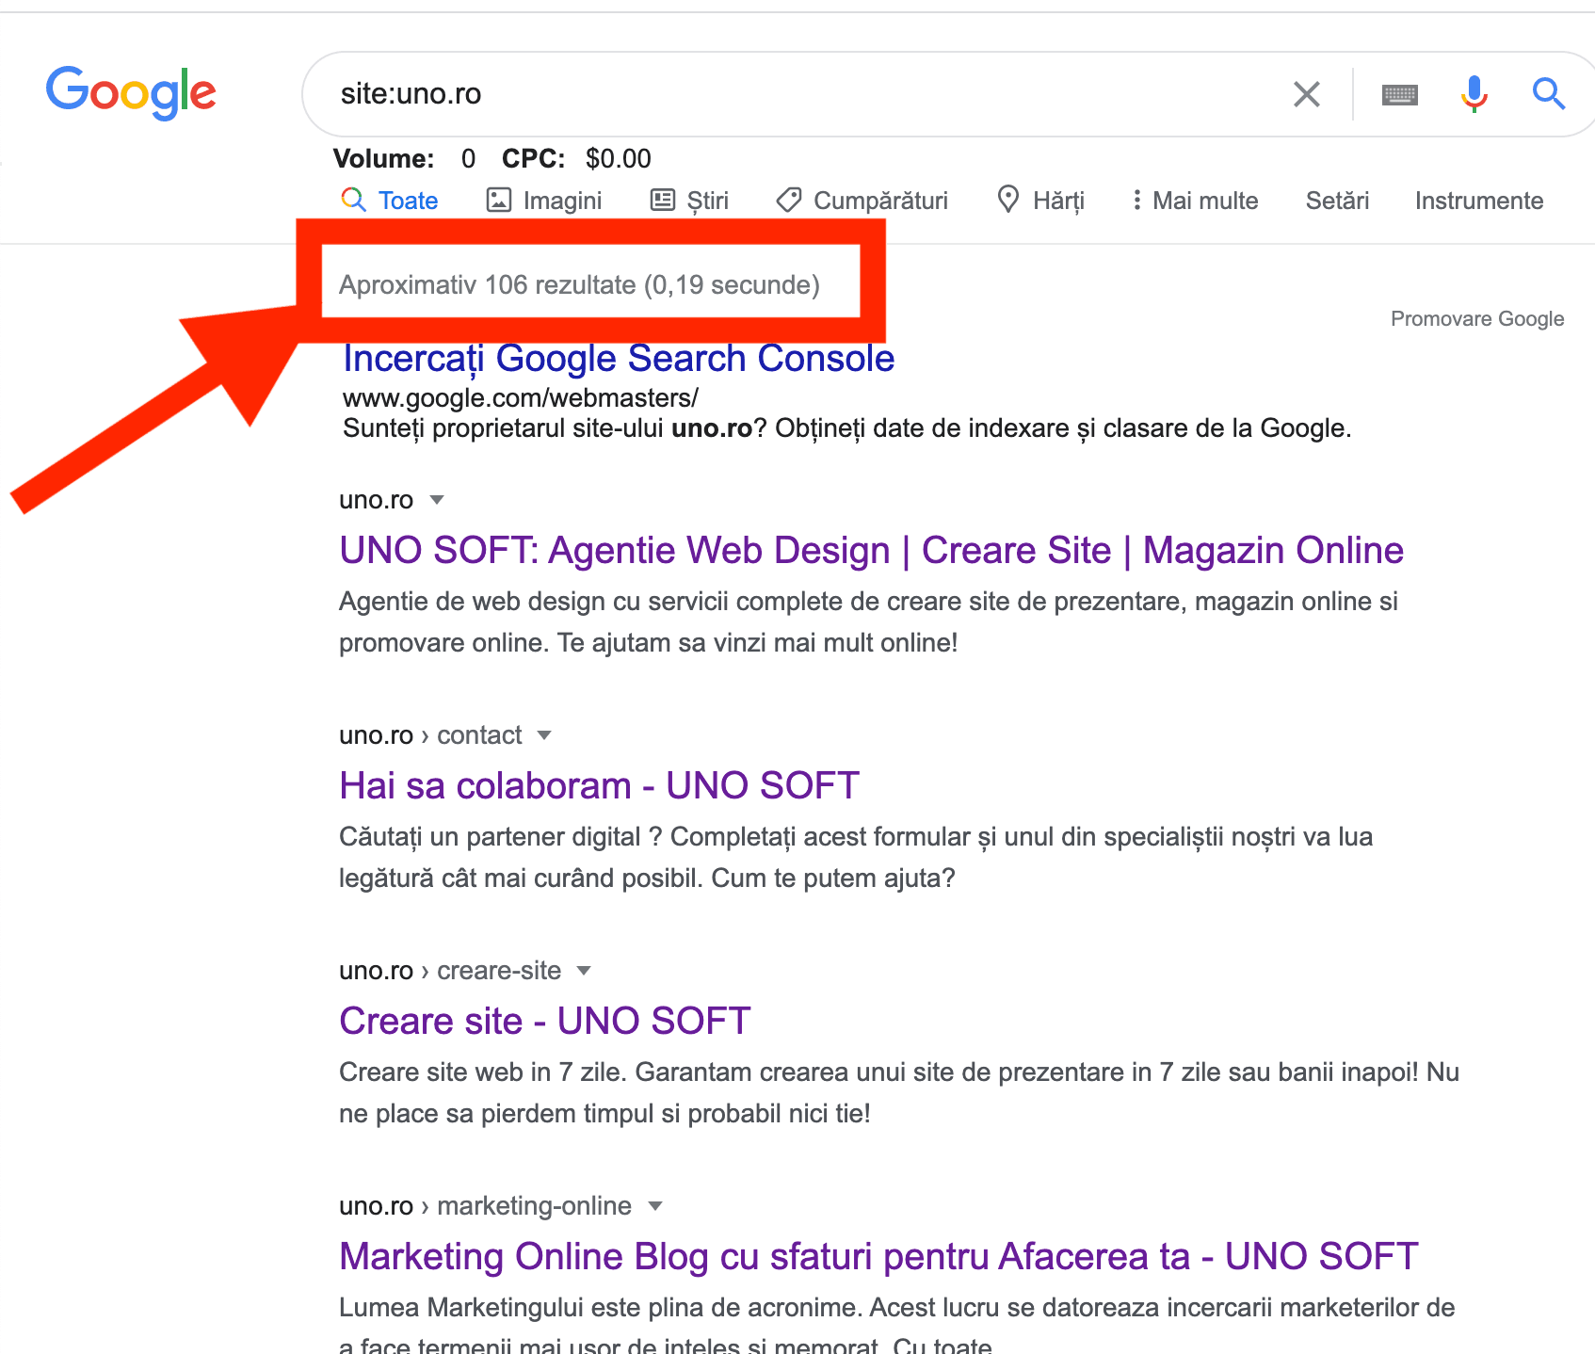Click the Promovare Google link

pyautogui.click(x=1475, y=318)
